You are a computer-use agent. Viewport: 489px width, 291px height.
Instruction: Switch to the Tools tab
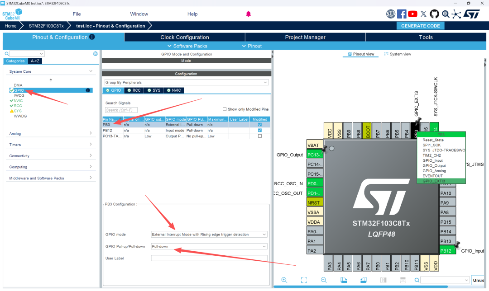(x=426, y=37)
